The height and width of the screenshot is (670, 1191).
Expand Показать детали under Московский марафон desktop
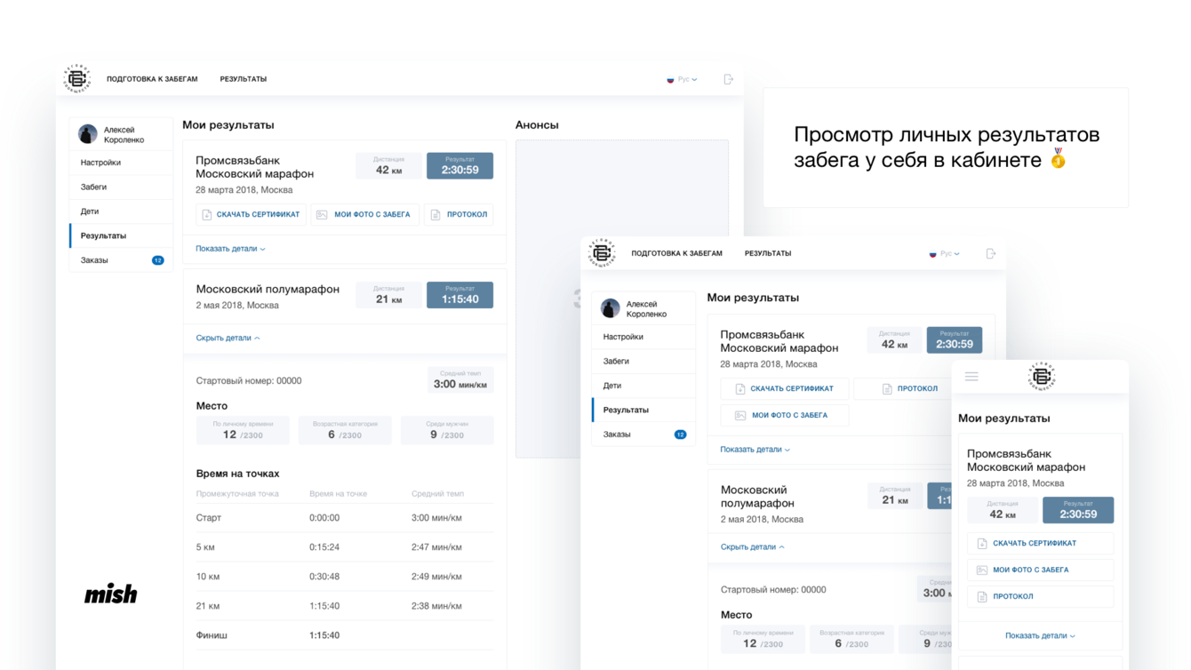tap(230, 249)
